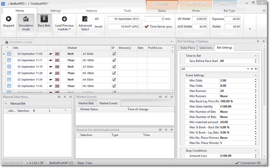Viewport: 270px width, 168px height.
Task: Open the Settings ribbon tab
Action: pyautogui.click(x=55, y=11)
